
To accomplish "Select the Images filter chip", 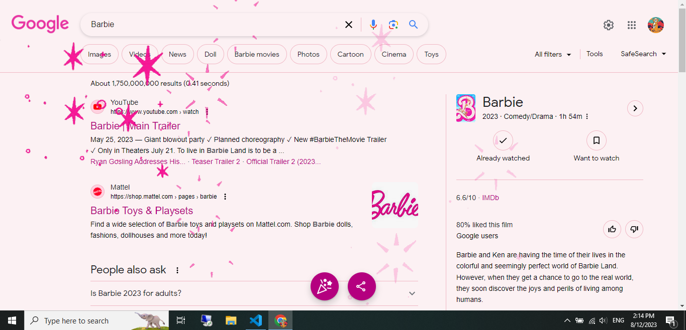I will pyautogui.click(x=100, y=54).
